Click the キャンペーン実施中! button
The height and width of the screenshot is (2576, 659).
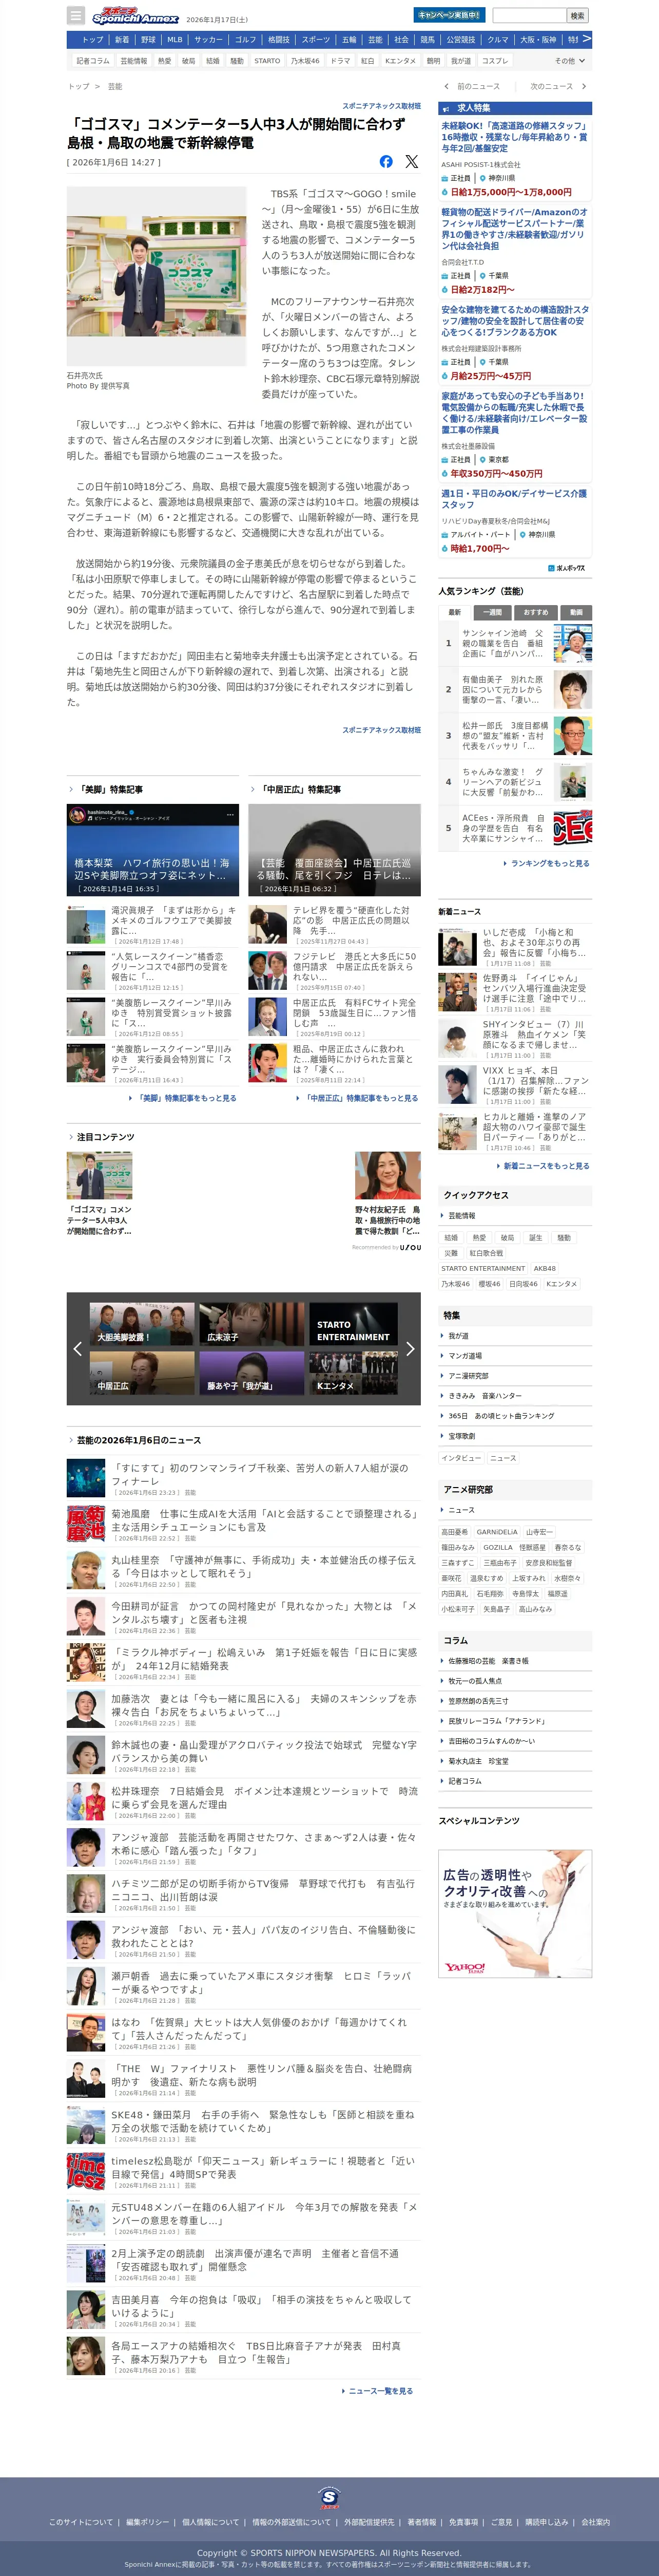click(x=449, y=15)
